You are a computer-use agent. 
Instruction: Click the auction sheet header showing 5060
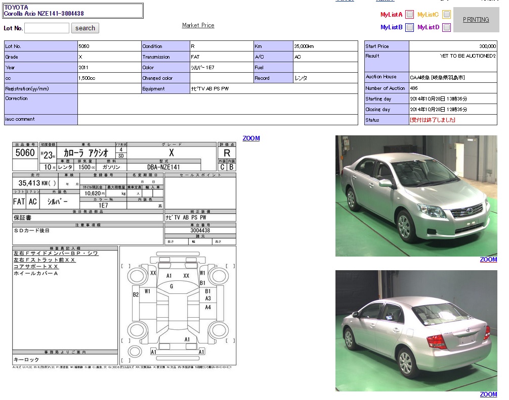(25, 153)
